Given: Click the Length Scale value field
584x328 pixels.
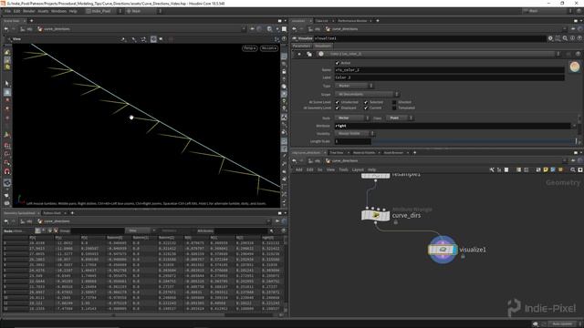Looking at the screenshot, I should point(352,142).
